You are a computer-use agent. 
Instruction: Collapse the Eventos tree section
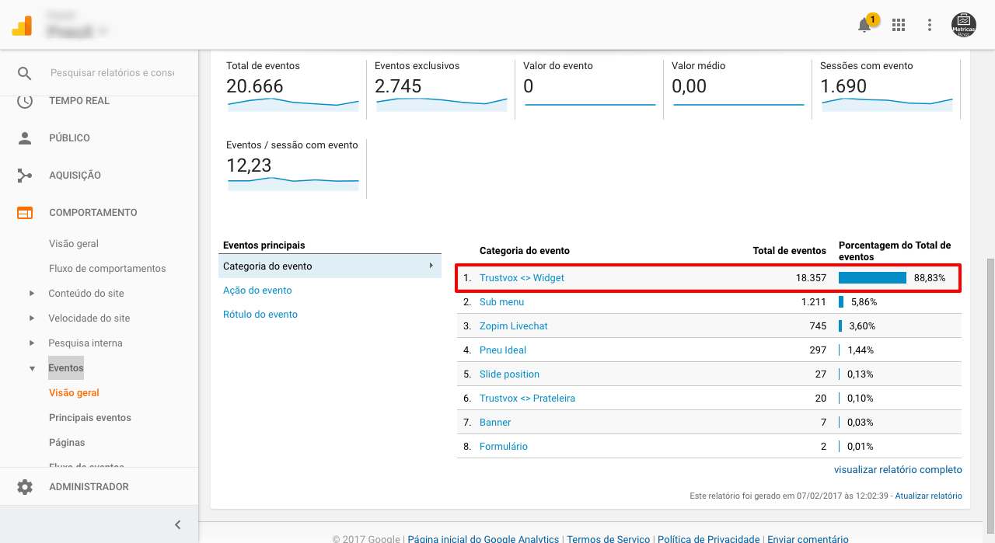click(x=32, y=368)
